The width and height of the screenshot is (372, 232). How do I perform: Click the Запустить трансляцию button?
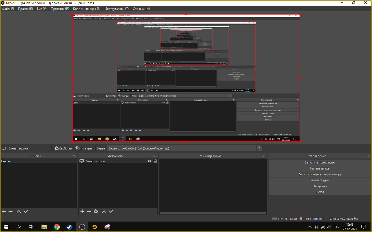pos(319,162)
